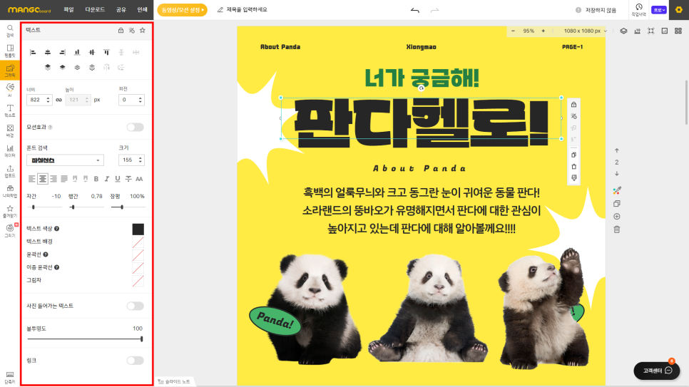The height and width of the screenshot is (387, 689).
Task: Toggle 사진 들어가는 텍스트 switch
Action: pyautogui.click(x=136, y=306)
